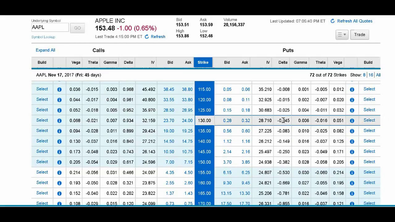Open the list view options dropdown

(342, 35)
